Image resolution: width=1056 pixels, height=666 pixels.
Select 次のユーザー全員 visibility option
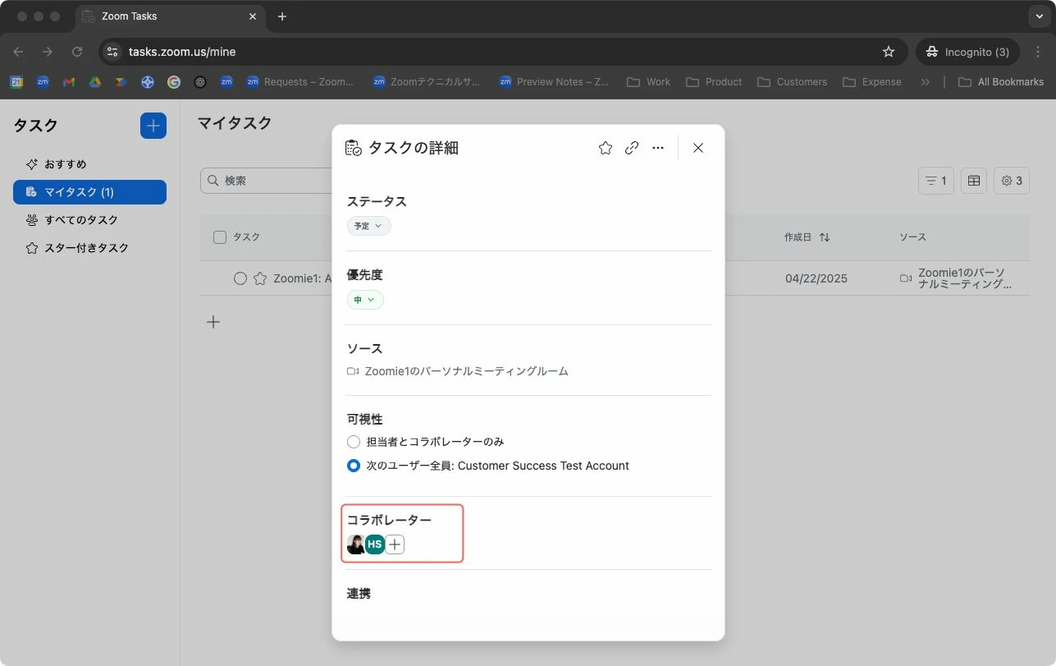(x=354, y=466)
